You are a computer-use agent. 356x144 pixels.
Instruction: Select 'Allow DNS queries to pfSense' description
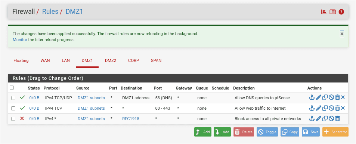[262, 98]
